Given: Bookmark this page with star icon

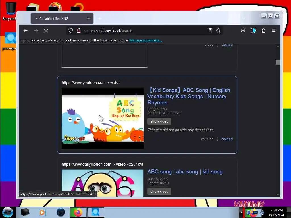Looking at the screenshot, I should (218, 30).
